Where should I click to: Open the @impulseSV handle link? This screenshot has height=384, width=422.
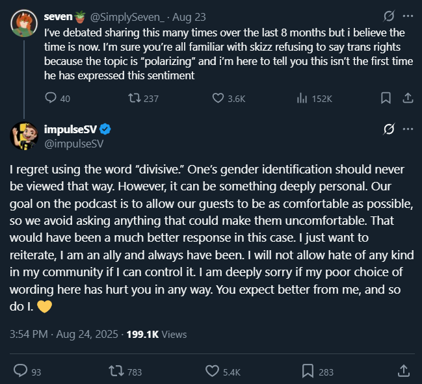tap(75, 142)
